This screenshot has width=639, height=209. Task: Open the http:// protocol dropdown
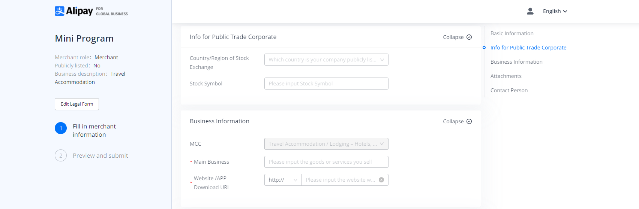(x=283, y=180)
